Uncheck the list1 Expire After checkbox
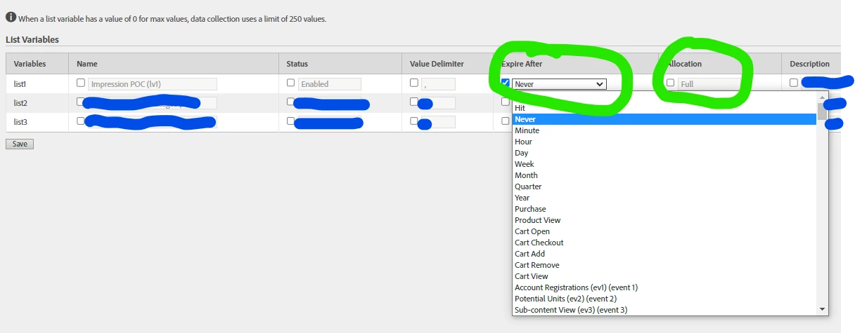Viewport: 855px width, 333px height. coord(506,83)
